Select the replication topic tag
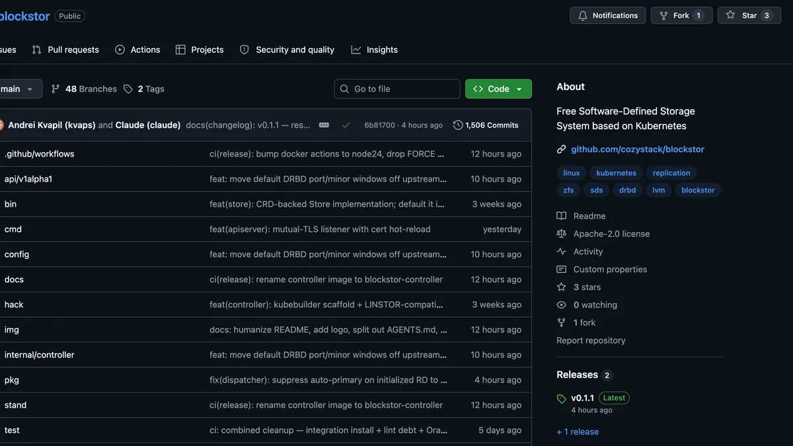 [x=671, y=173]
